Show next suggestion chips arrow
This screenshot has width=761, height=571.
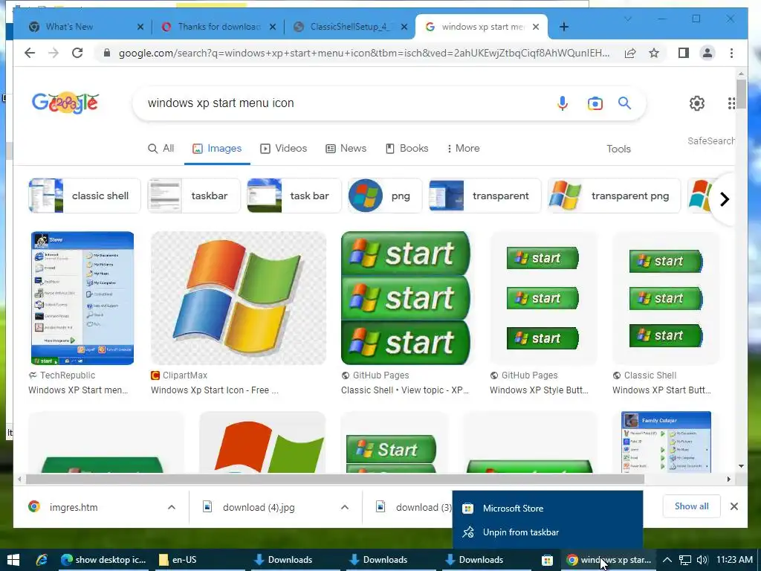[724, 199]
